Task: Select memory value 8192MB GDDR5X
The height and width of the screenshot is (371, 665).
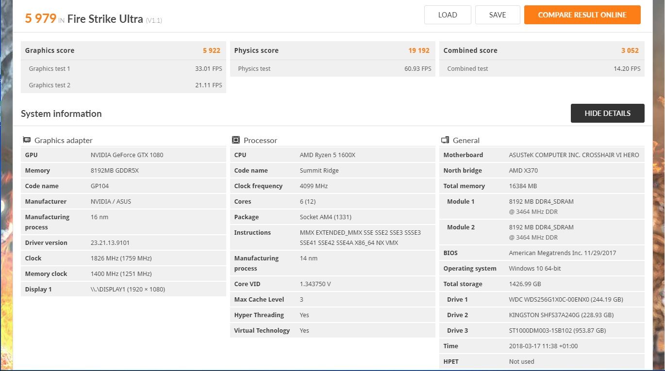Action: point(115,171)
